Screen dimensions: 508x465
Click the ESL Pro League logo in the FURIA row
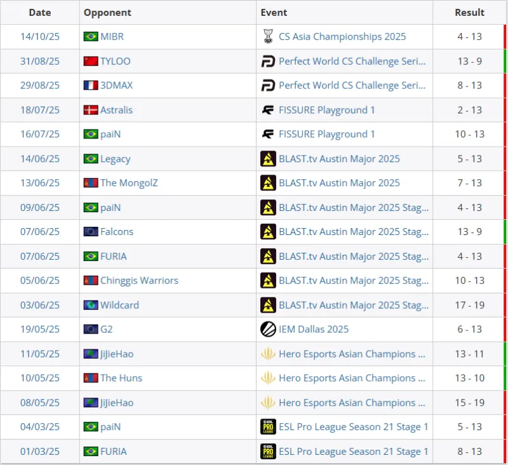[x=268, y=451]
